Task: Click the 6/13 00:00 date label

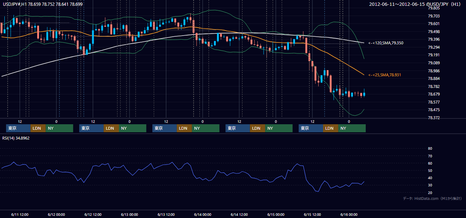Action: pos(129,214)
